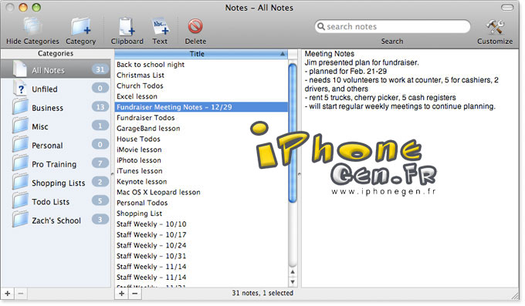Select the 'Mac OS X Leopard lesson' note
Screen dimensions: 525x306
[201, 192]
